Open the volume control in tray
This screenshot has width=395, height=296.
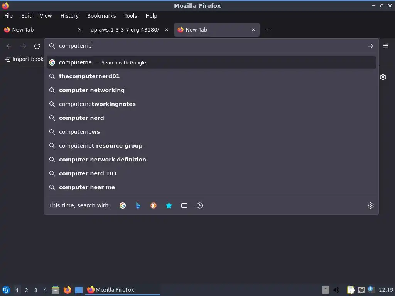point(336,290)
